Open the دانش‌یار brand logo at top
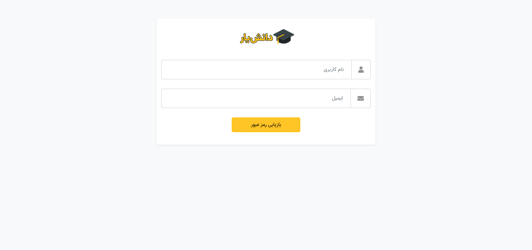Viewport: 532px width, 250px height. (x=267, y=37)
